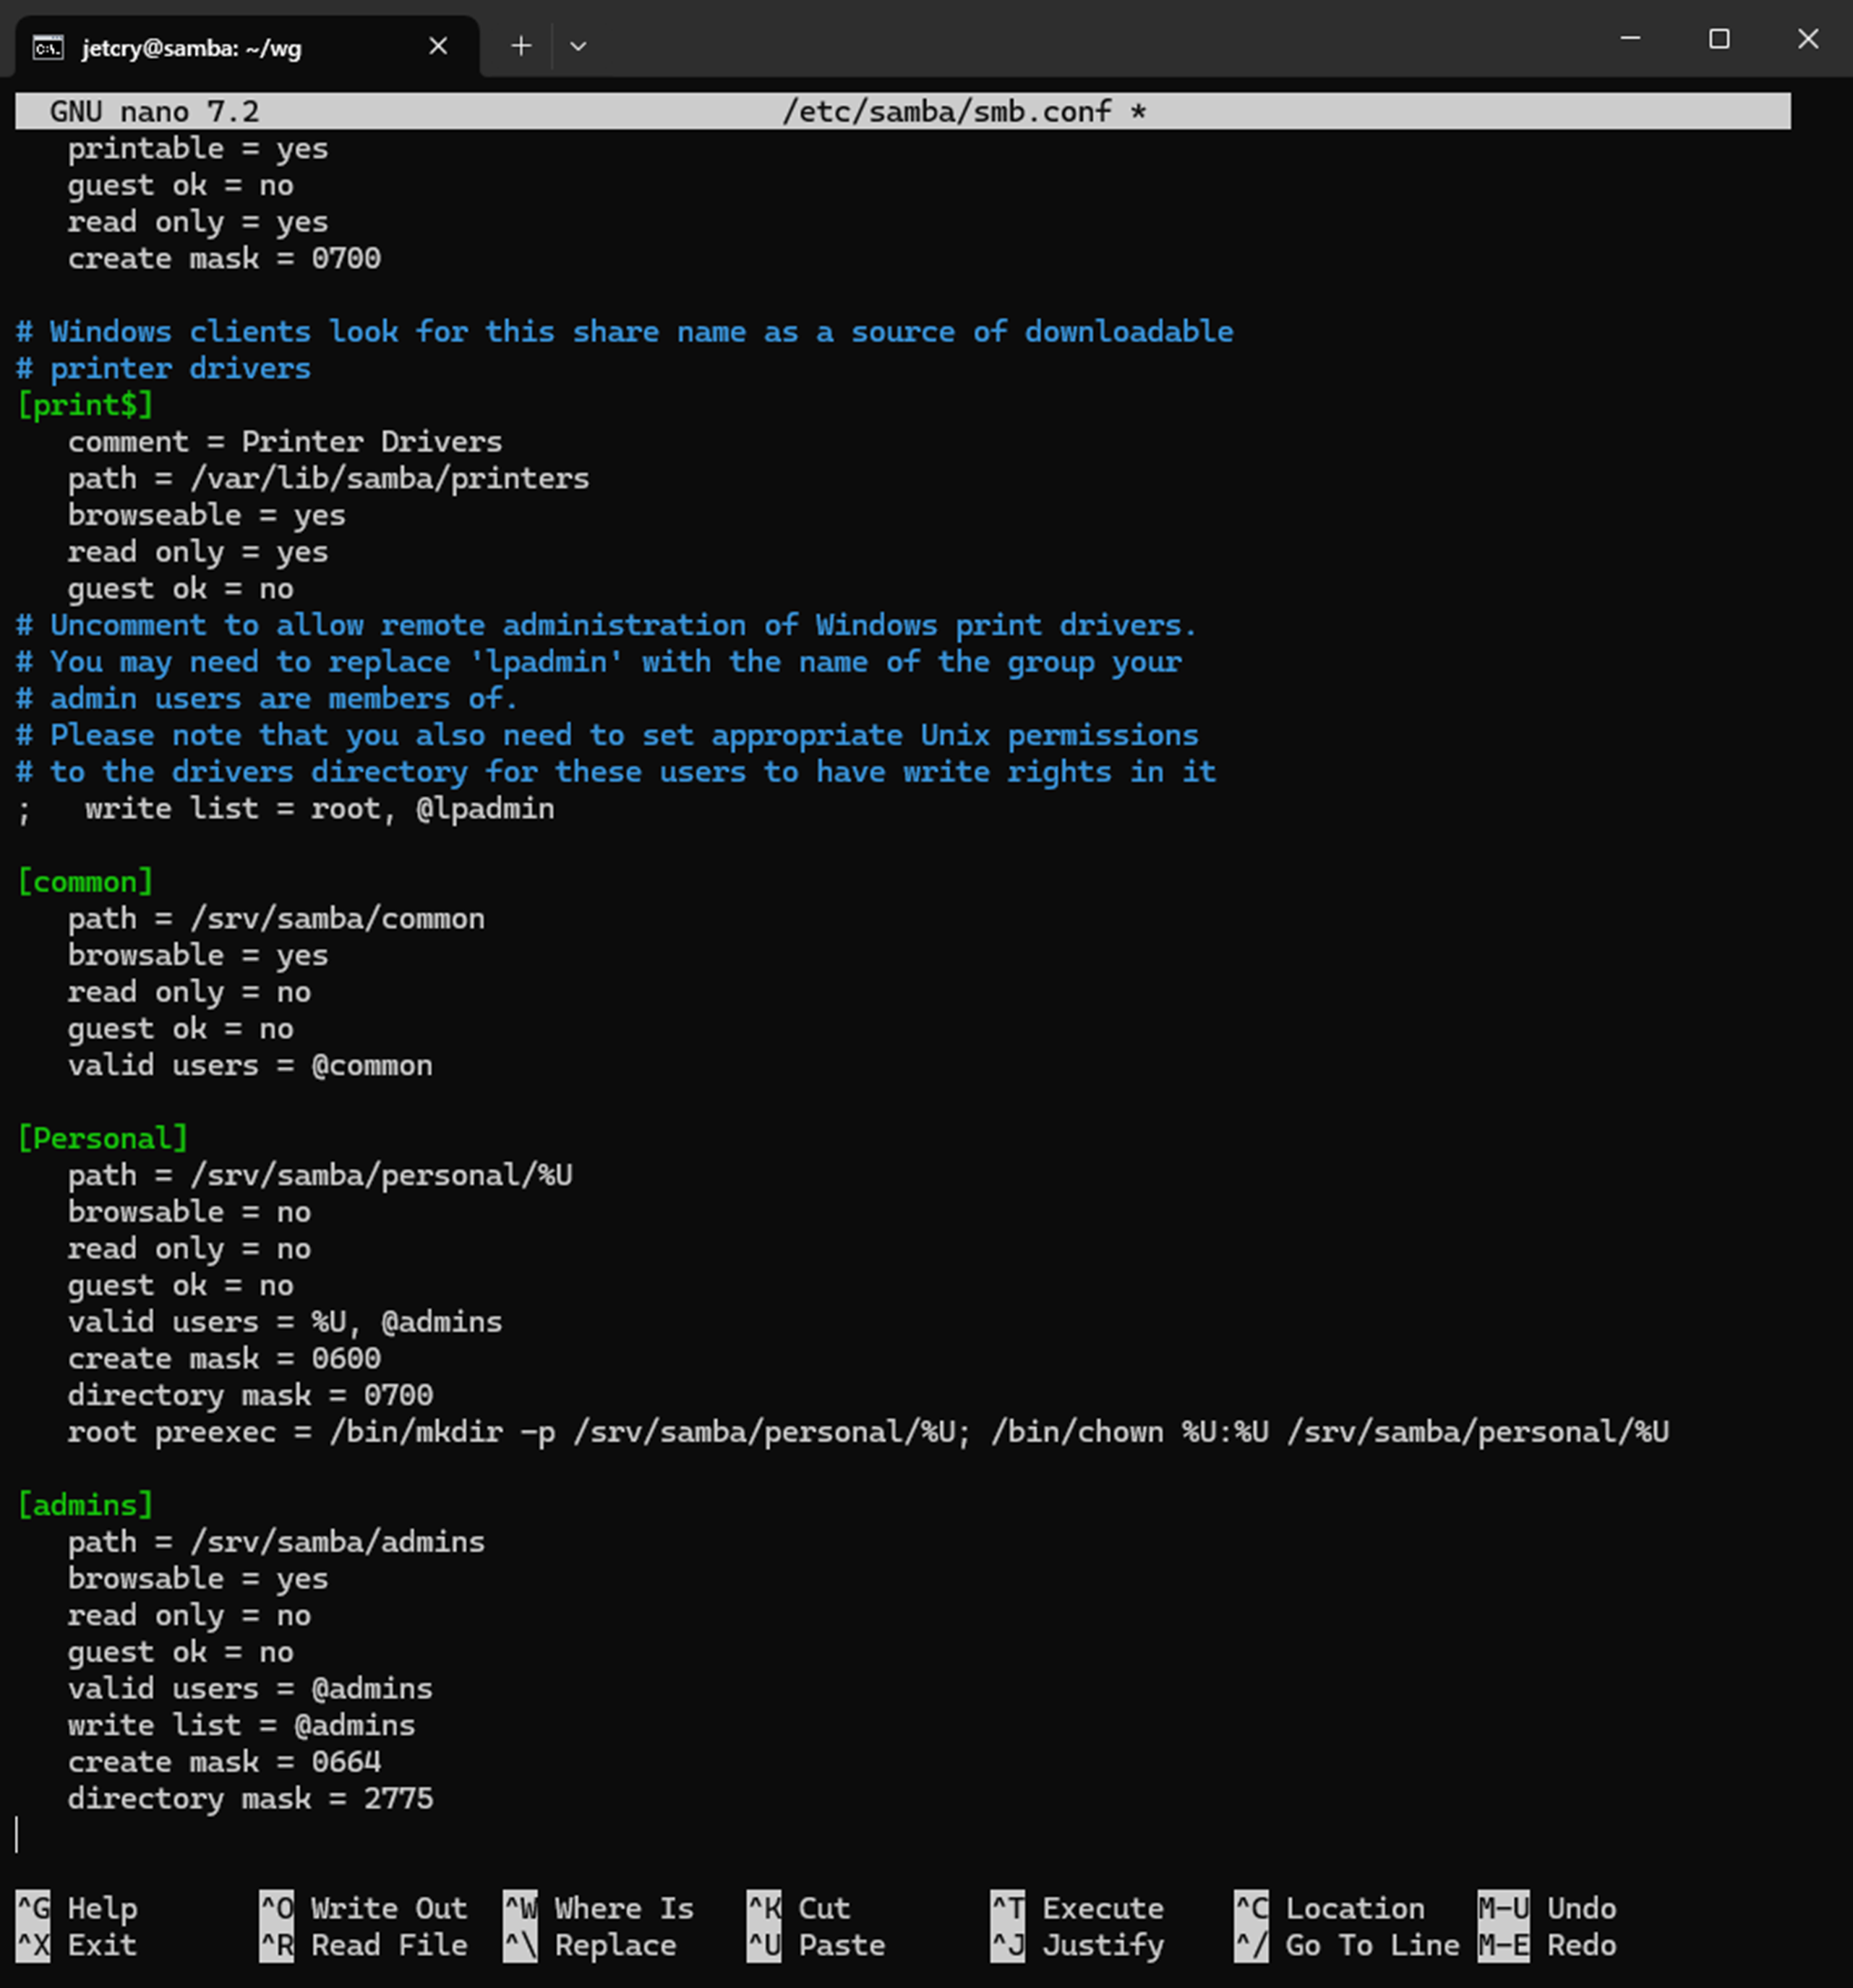Image resolution: width=1853 pixels, height=1988 pixels.
Task: Click the GNU nano 7.2 title text
Action: pyautogui.click(x=154, y=111)
